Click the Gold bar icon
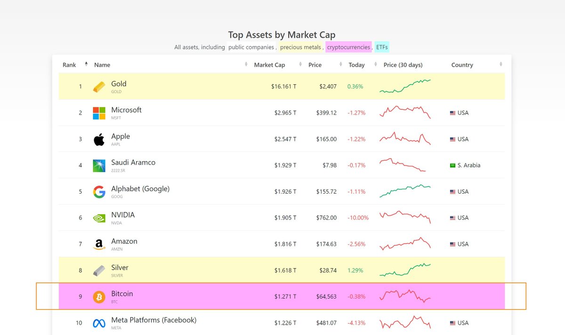565x335 pixels. coord(99,87)
